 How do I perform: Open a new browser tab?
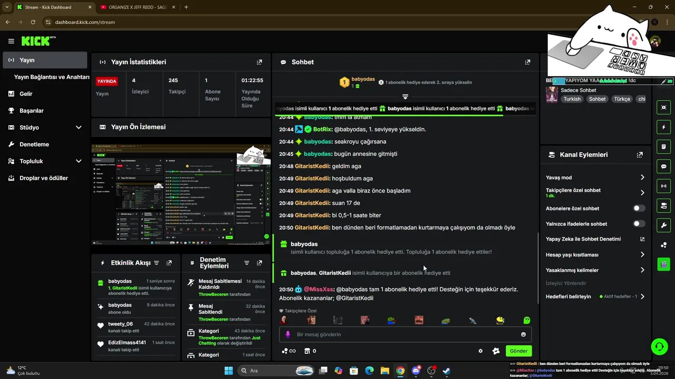click(x=186, y=7)
